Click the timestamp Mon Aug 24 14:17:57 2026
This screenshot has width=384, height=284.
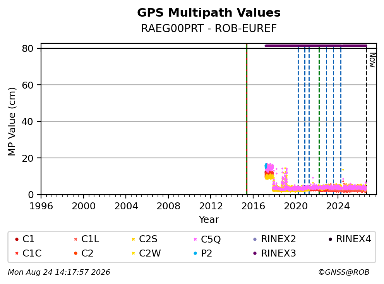point(59,272)
